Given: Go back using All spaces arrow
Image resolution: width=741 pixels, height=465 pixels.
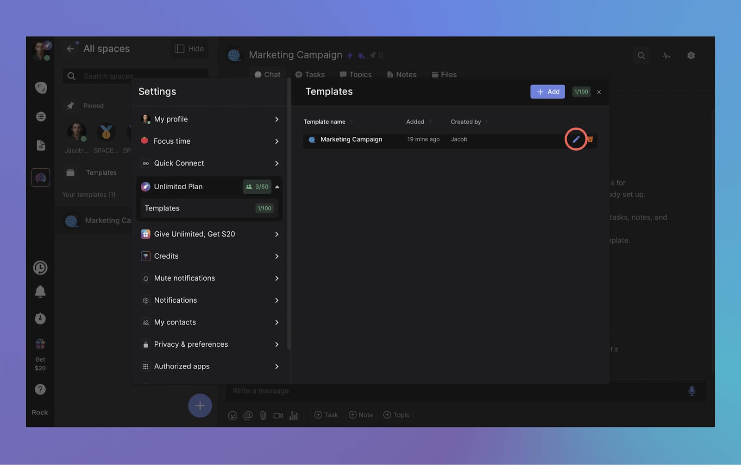Looking at the screenshot, I should click(70, 49).
